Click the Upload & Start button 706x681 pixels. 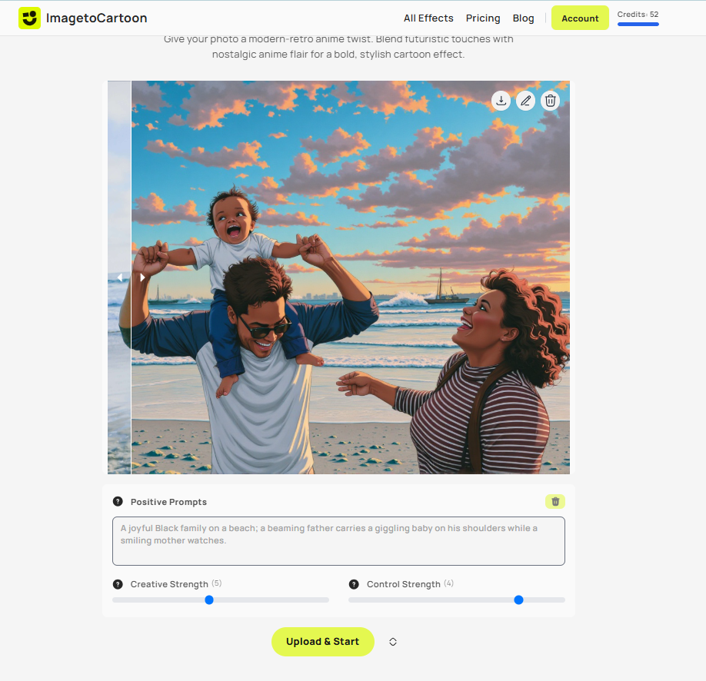click(323, 641)
